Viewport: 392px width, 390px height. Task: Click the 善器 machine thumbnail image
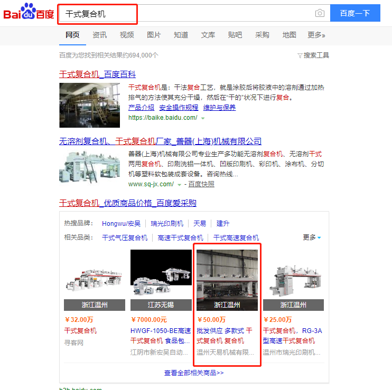coord(89,167)
